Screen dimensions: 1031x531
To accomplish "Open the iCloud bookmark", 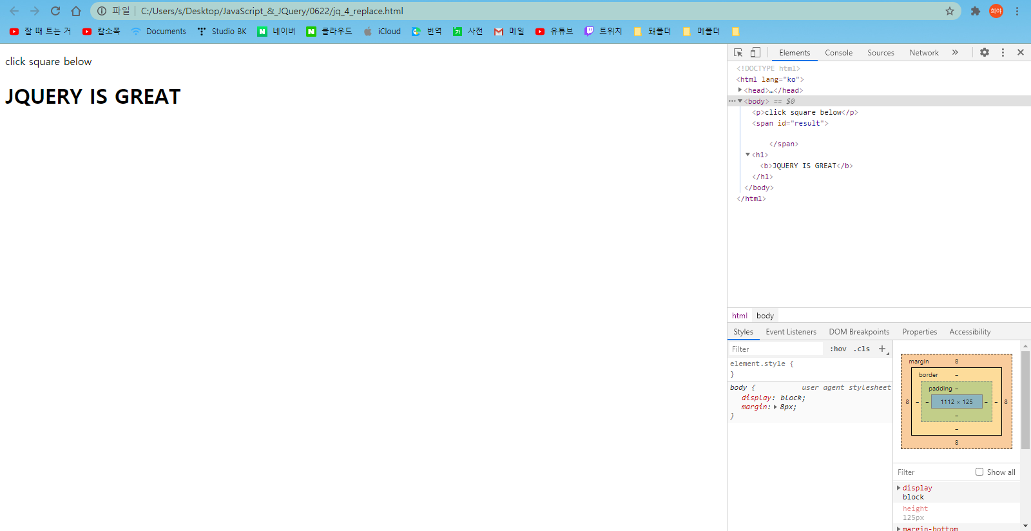I will [382, 31].
